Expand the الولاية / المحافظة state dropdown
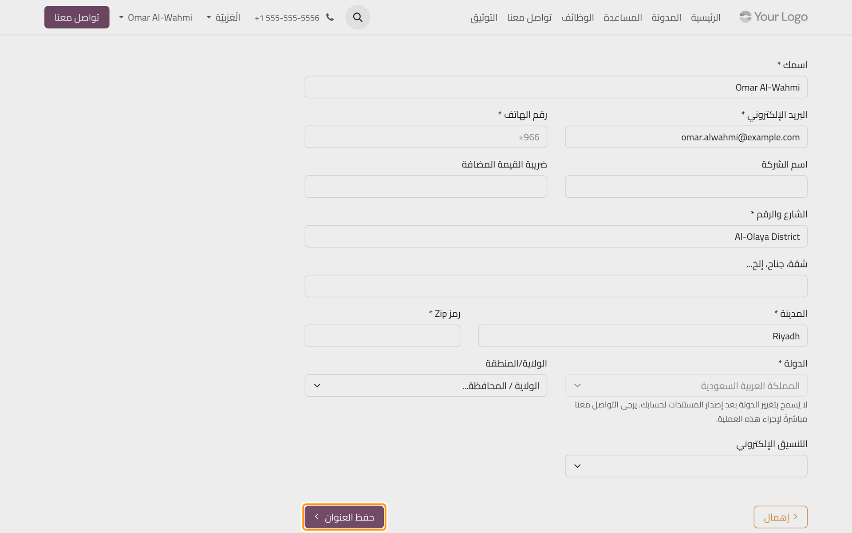 pyautogui.click(x=426, y=386)
